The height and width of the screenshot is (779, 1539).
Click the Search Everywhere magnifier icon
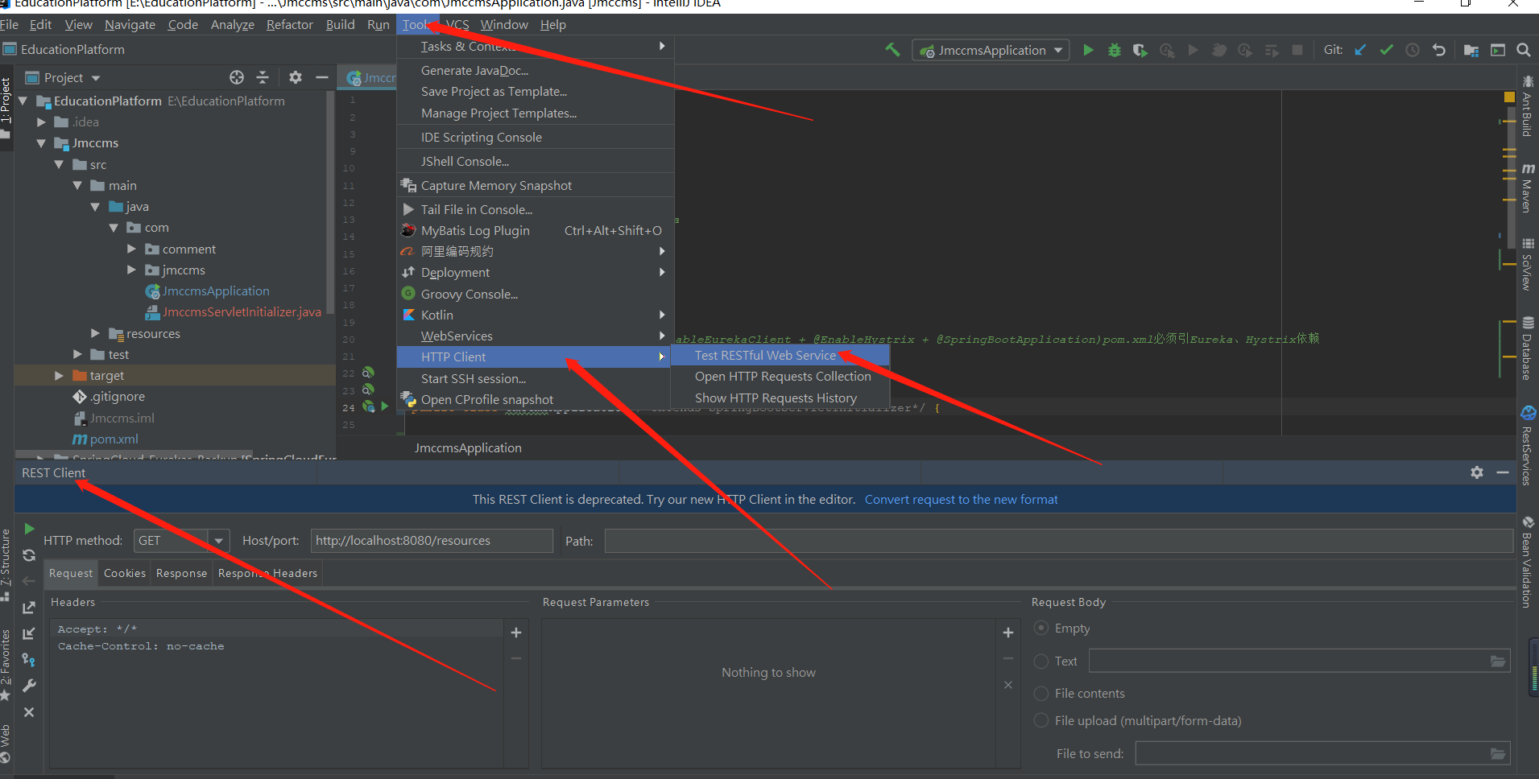pyautogui.click(x=1524, y=50)
